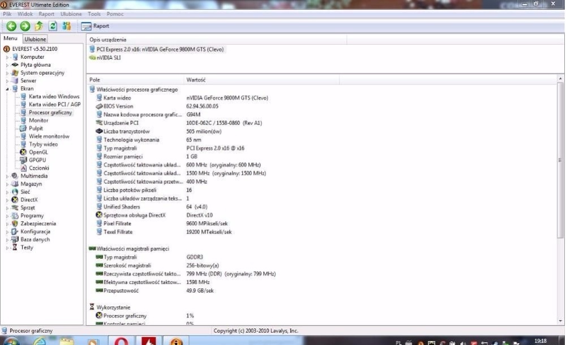This screenshot has height=345, width=566.
Task: Click the Testy hourglass icon
Action: tap(15, 247)
